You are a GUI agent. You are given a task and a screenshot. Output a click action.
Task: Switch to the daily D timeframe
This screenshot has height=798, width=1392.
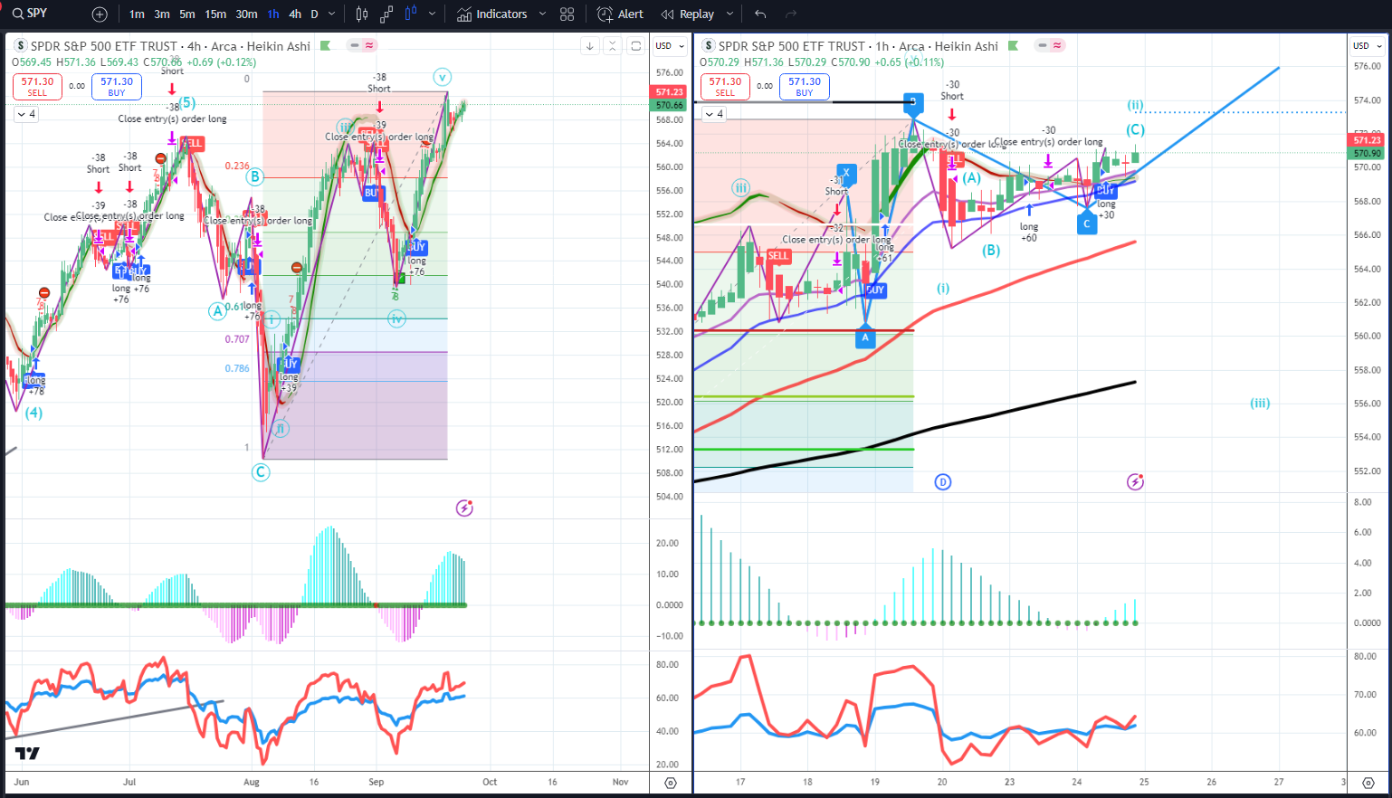pos(314,14)
